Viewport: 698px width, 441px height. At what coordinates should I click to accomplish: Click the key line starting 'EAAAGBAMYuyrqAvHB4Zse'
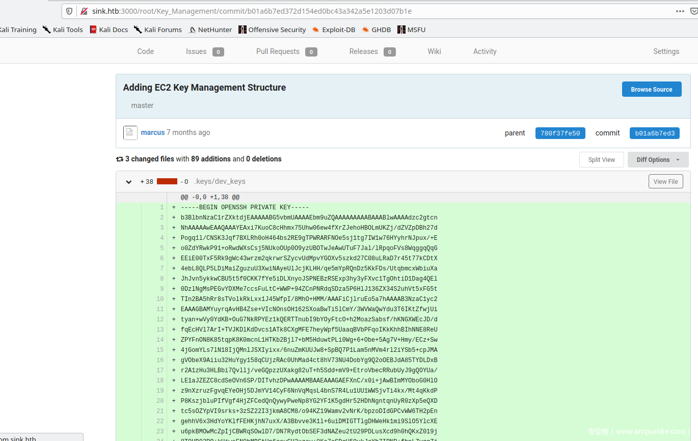point(309,309)
